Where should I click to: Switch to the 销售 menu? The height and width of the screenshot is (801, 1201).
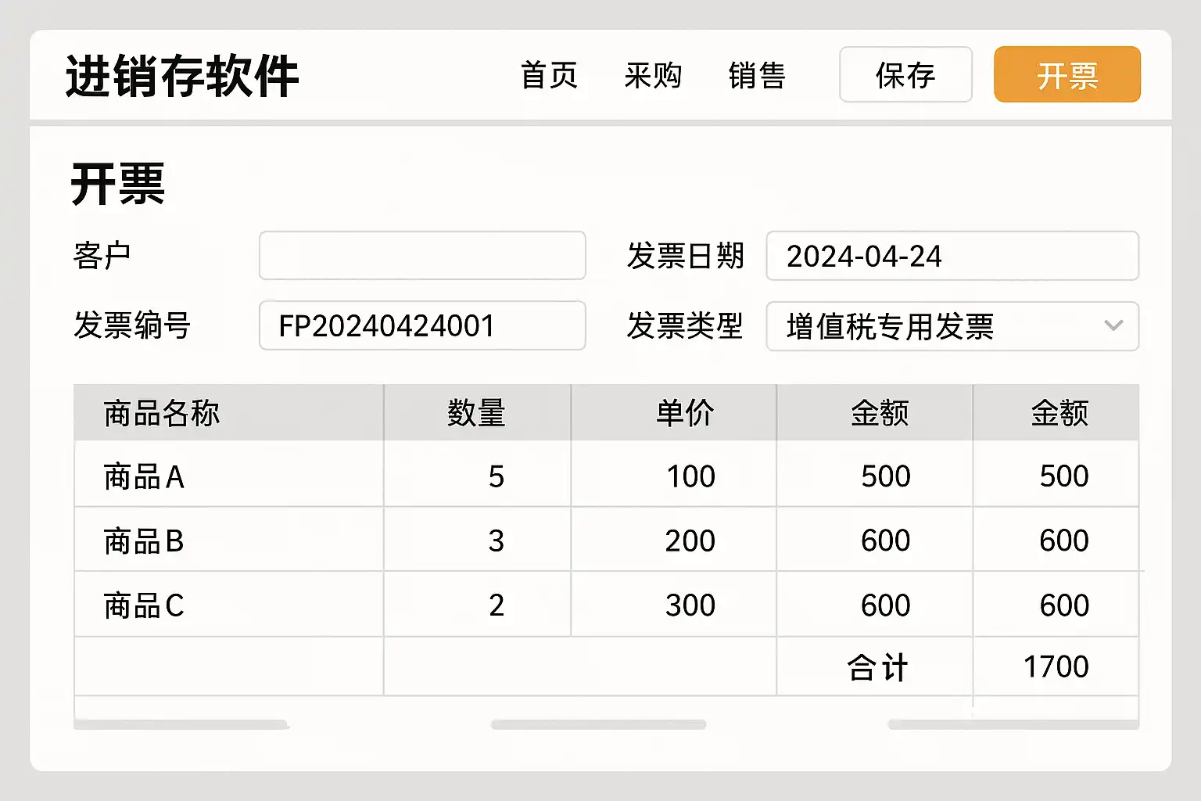pos(756,76)
